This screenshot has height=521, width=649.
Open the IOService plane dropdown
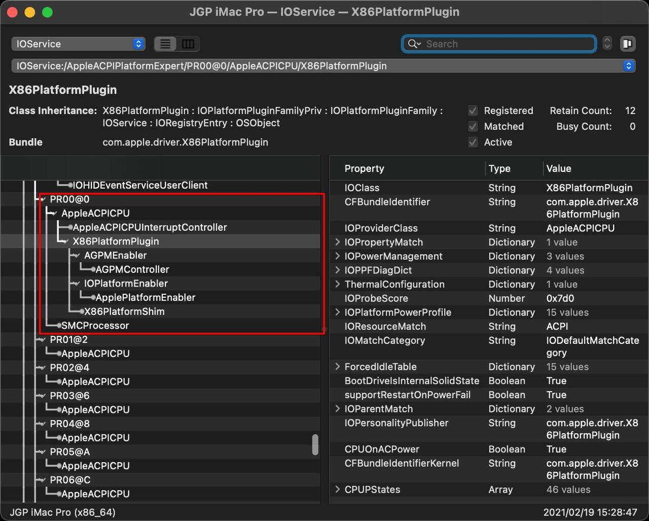pos(78,44)
